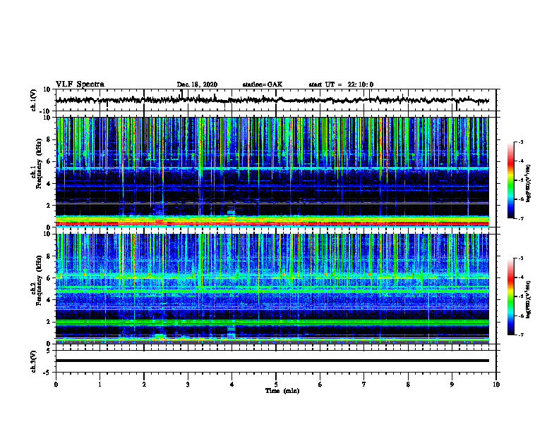Click the "VLF Spectra" plot title
Viewport: 559px width, 431px height.
[x=80, y=85]
